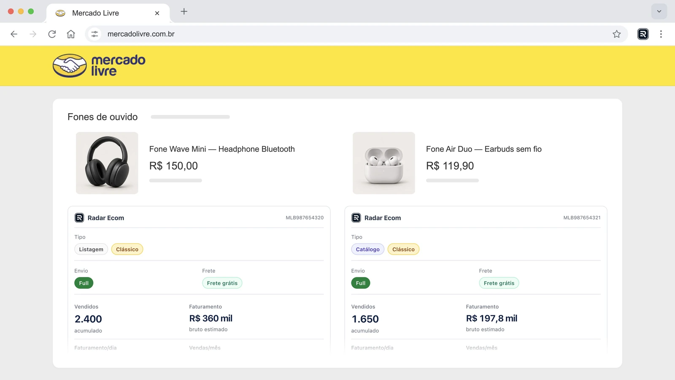Open the browser three-dot menu

(661, 34)
